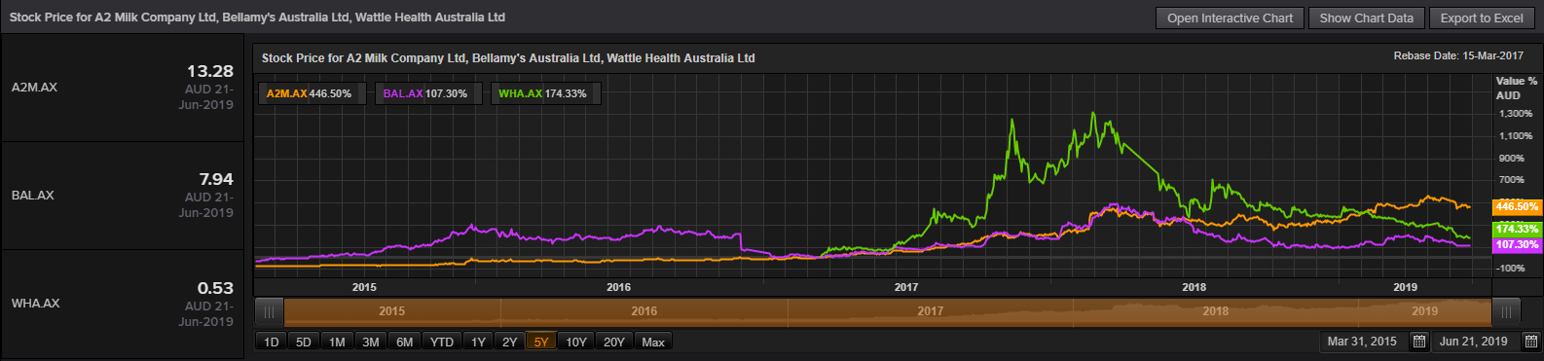Click Show Chart Data button
Screen dimensions: 1544x361
tap(1366, 18)
